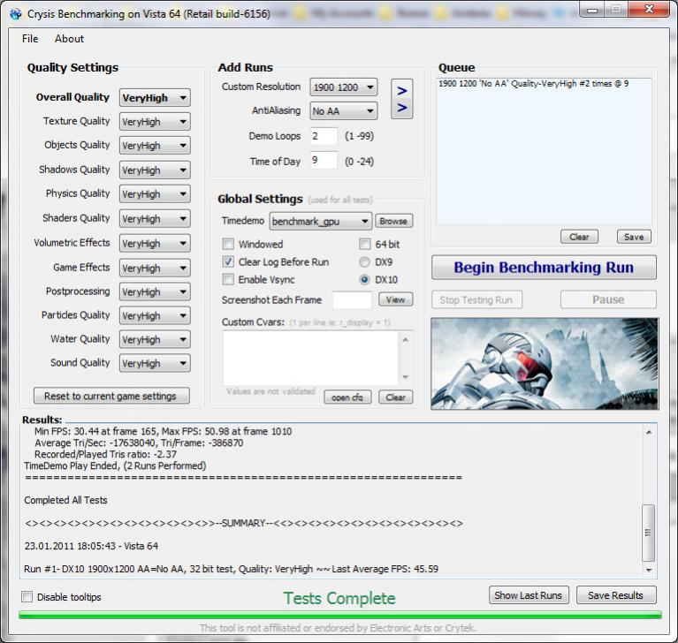This screenshot has height=643, width=678.
Task: Clear the Custom Cvars box
Action: (396, 397)
